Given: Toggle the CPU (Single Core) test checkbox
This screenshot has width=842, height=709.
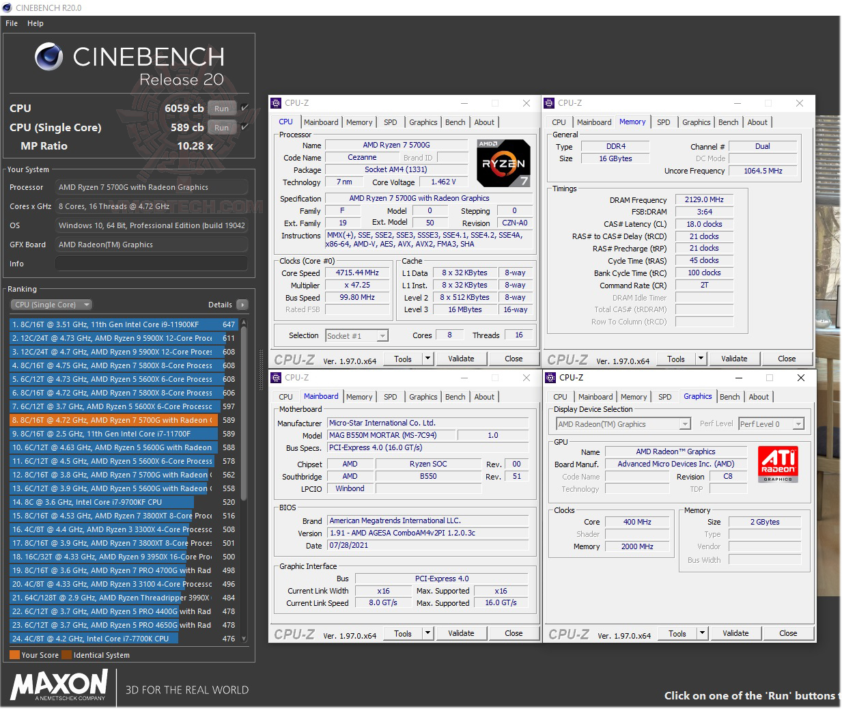Looking at the screenshot, I should [244, 127].
